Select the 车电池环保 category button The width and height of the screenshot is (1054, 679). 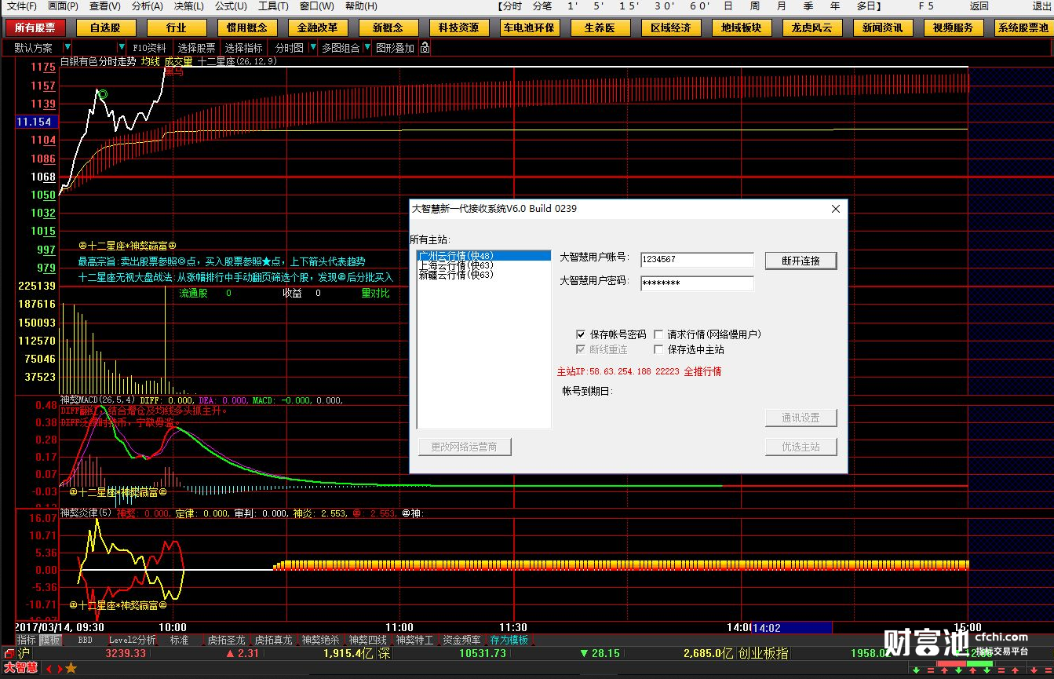(530, 27)
